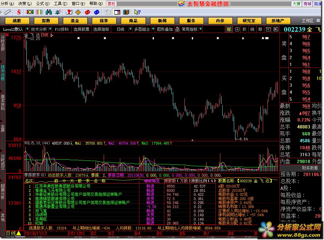Open the alarm bell alert icon

click(58, 12)
